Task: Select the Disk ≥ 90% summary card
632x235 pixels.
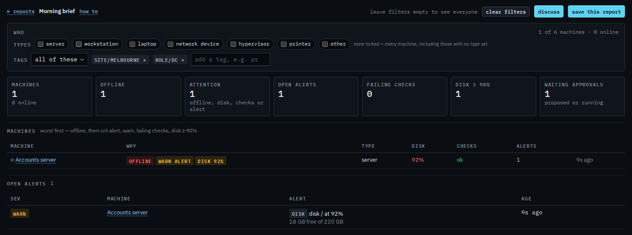Action: (x=493, y=96)
